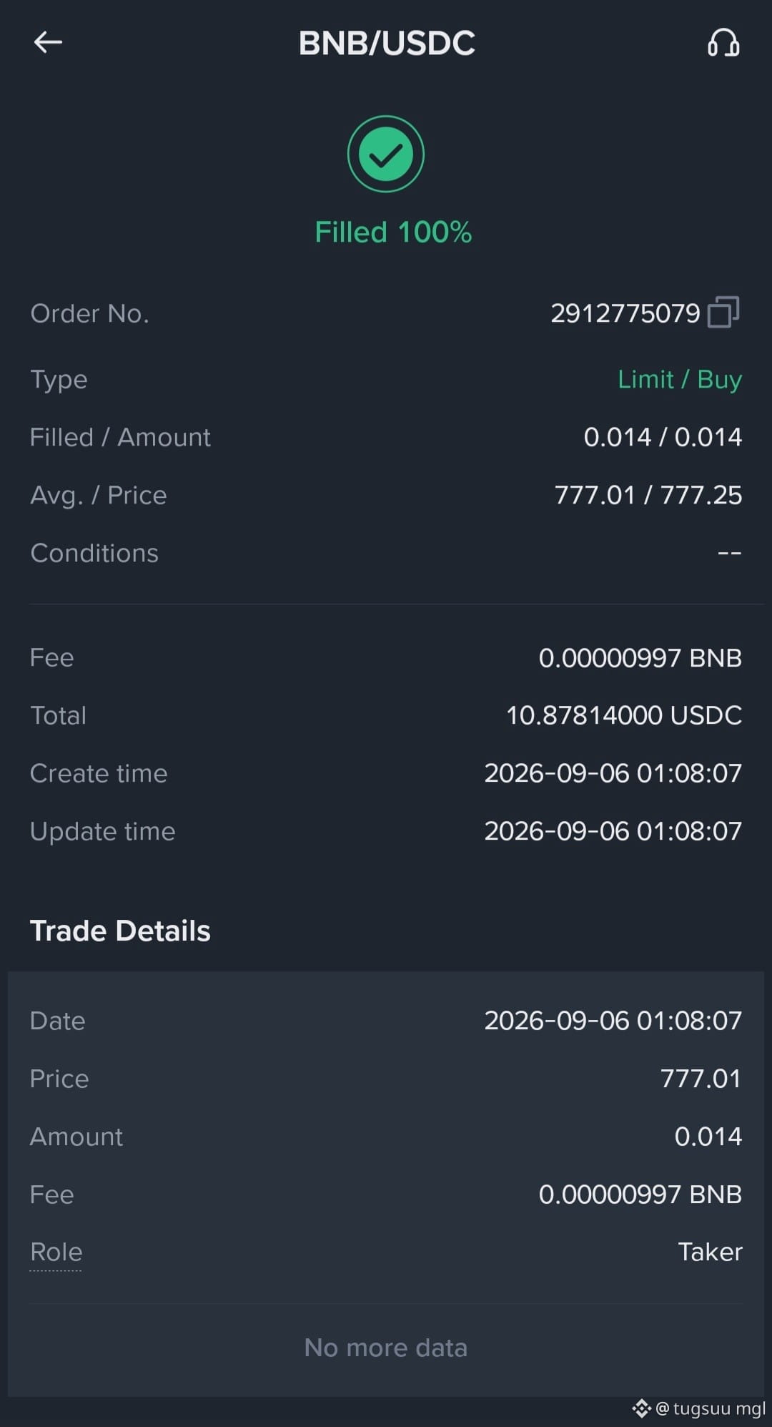Tap the order Fee 0.00000997 BNB value
The image size is (772, 1427).
(x=640, y=658)
